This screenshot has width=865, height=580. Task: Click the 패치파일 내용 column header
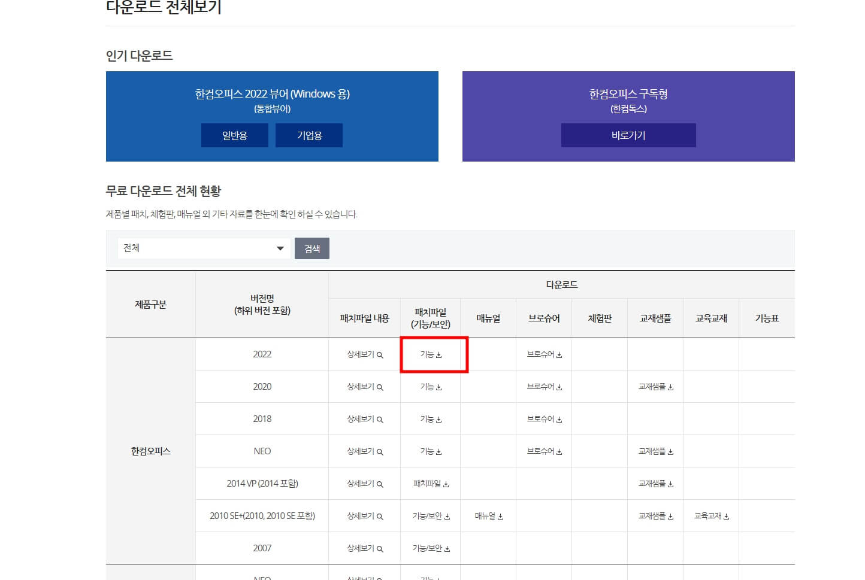point(364,318)
